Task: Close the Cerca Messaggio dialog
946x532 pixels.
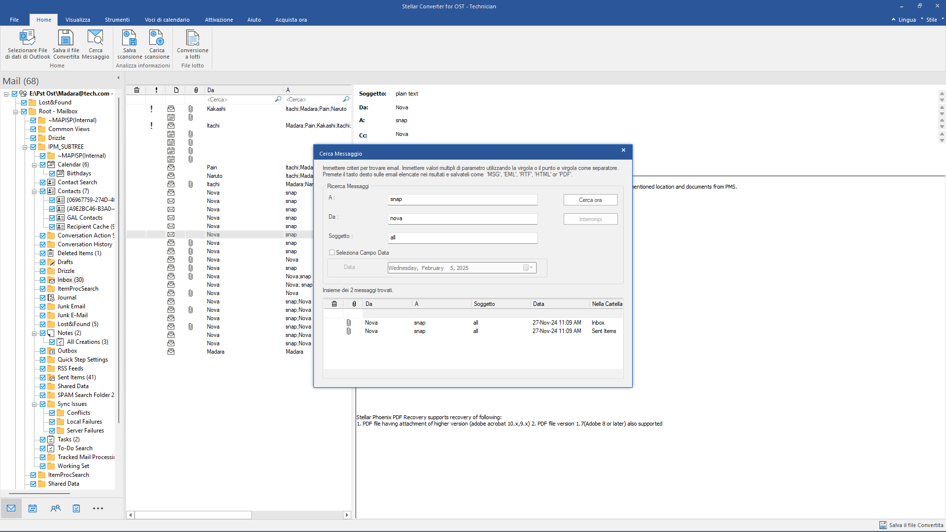Action: click(623, 150)
